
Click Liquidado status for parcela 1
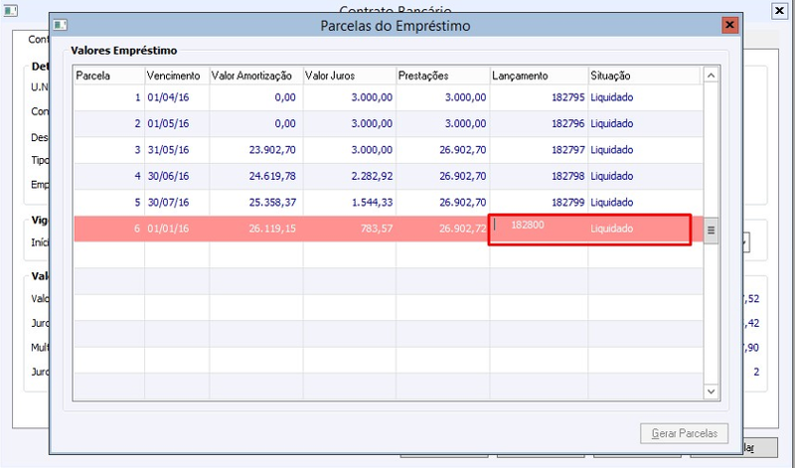click(611, 97)
